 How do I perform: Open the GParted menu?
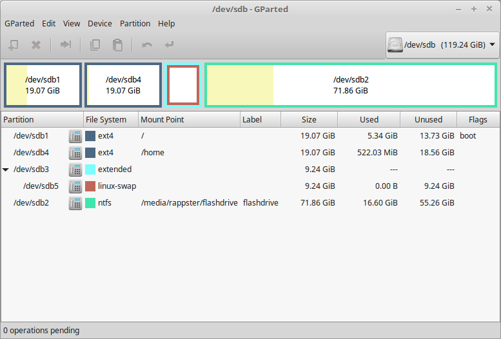click(x=19, y=24)
